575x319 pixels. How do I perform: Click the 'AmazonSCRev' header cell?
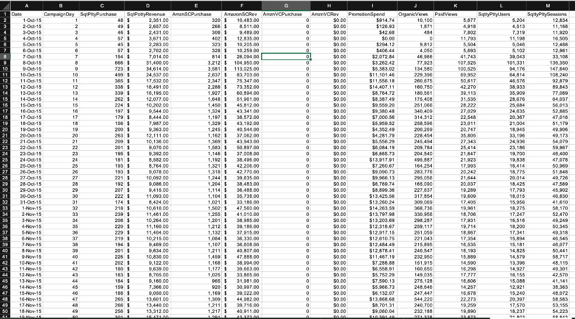click(x=241, y=14)
